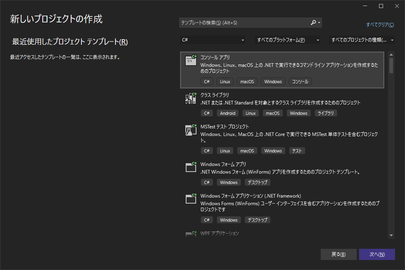Screen dimensions: 405x270
Task: Open the C# language filter dropdown
Action: (x=212, y=40)
